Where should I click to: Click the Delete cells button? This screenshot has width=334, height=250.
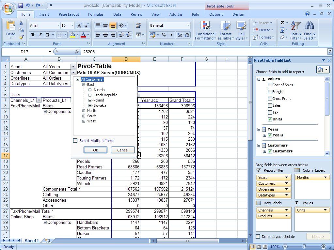point(263,30)
